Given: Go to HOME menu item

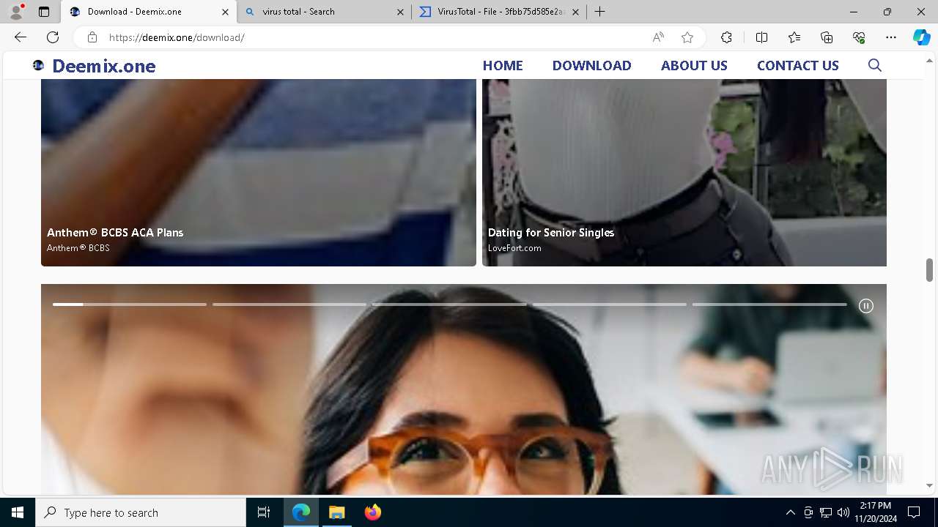Looking at the screenshot, I should click(x=503, y=65).
